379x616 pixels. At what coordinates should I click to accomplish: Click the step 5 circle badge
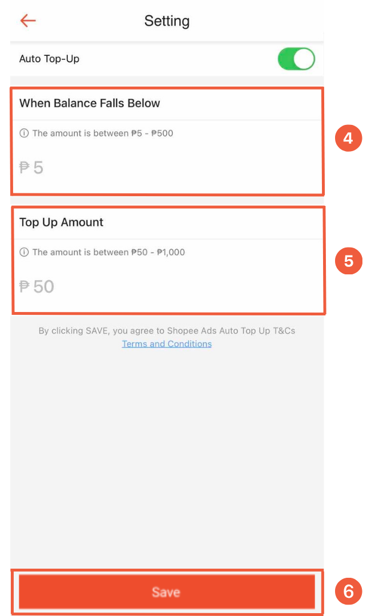tap(348, 261)
